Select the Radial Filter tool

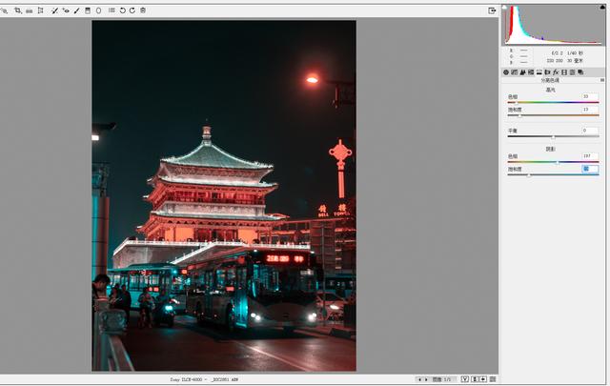[x=99, y=10]
